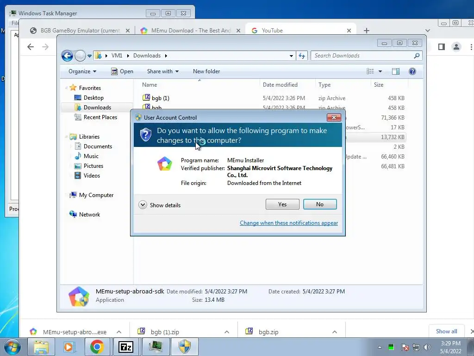The image size is (474, 356).
Task: Open the Share with menu
Action: [x=162, y=71]
